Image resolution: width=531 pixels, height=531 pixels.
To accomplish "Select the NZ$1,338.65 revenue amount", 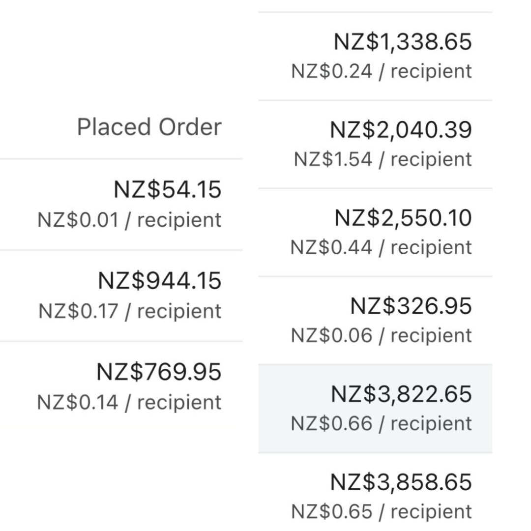I will pos(403,41).
